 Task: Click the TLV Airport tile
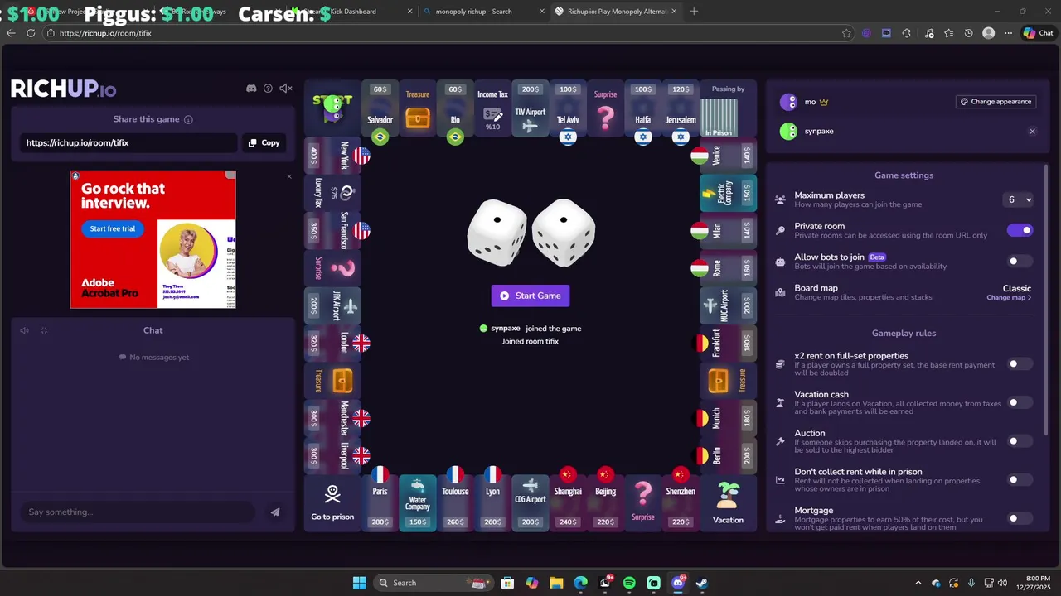coord(530,109)
